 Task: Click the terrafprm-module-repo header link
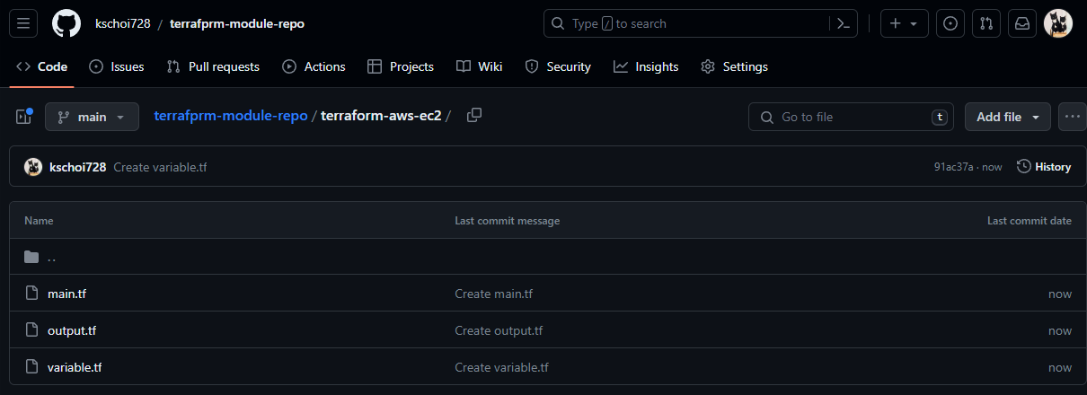[237, 23]
